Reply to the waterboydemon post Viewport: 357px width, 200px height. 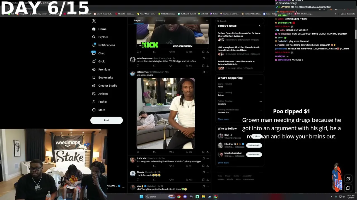point(138,66)
